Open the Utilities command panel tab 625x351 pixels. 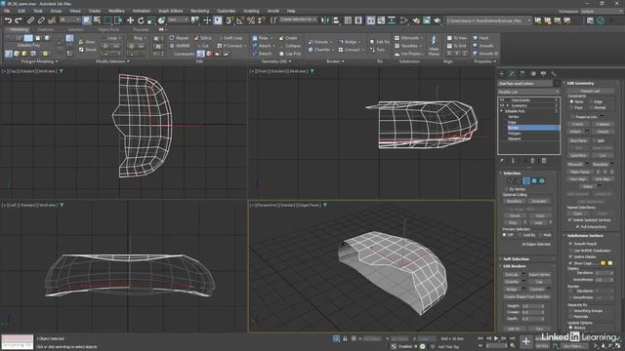[554, 74]
